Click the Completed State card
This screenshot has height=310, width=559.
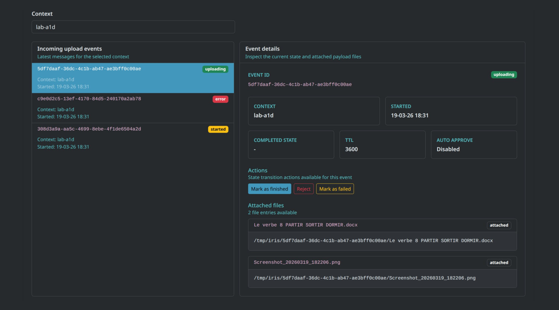pos(291,145)
